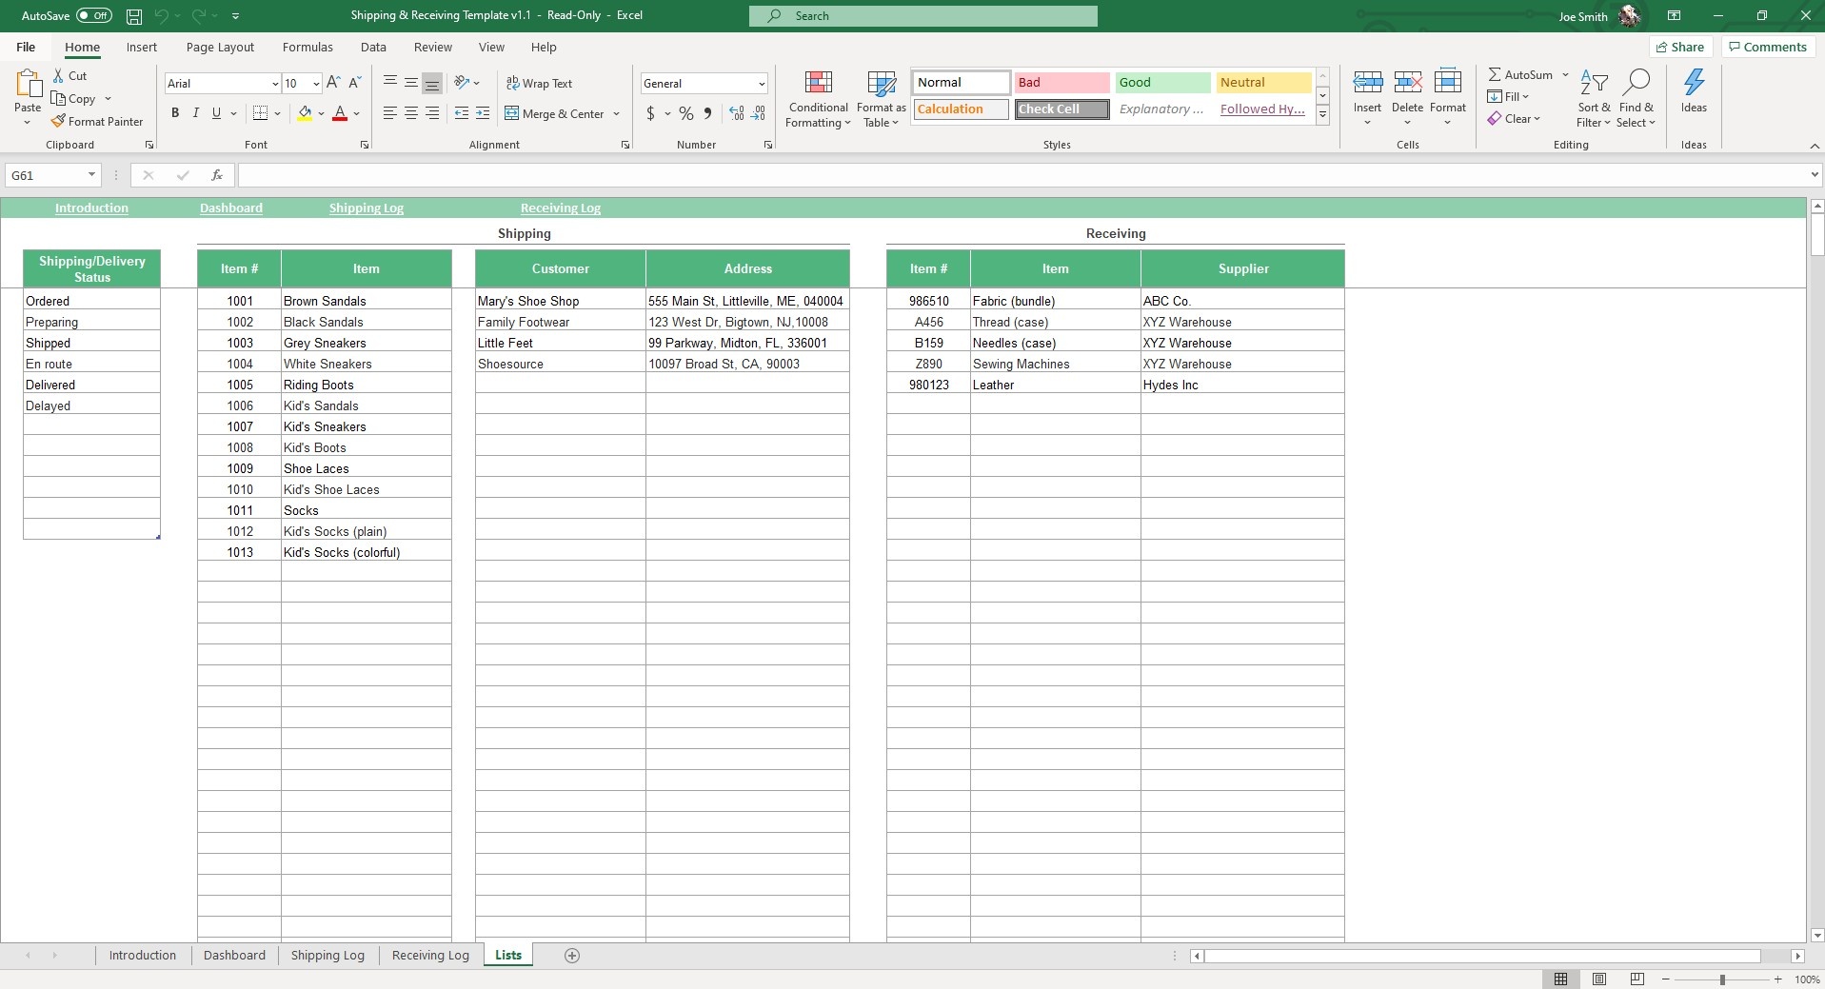
Task: Click inside the formula bar input
Action: coord(1023,175)
